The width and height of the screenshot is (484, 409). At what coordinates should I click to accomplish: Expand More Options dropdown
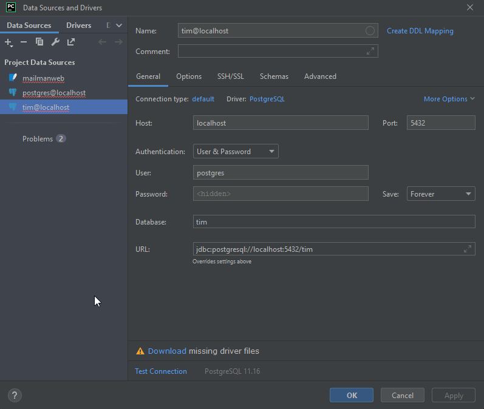pyautogui.click(x=449, y=99)
